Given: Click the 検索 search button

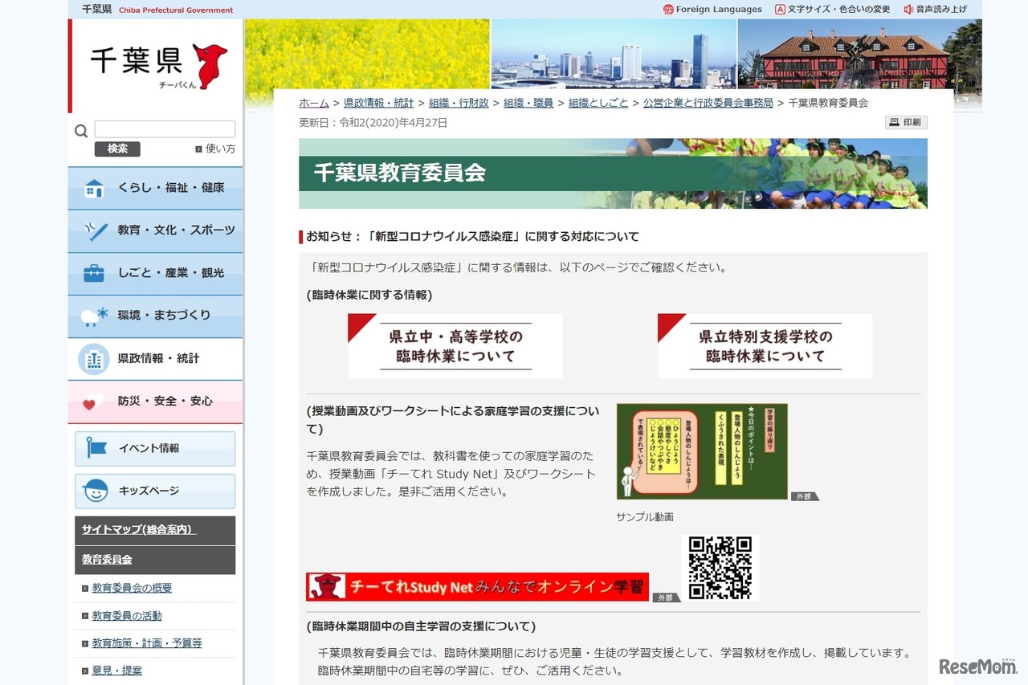Looking at the screenshot, I should click(117, 149).
